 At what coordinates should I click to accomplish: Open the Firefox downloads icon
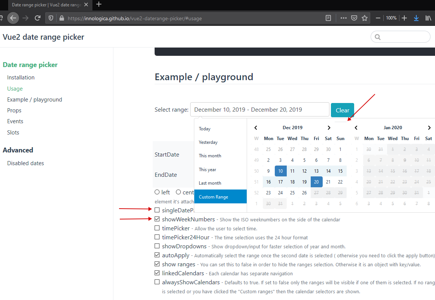click(416, 18)
